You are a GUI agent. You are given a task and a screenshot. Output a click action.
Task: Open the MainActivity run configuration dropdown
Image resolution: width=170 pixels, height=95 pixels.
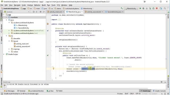(x=131, y=8)
